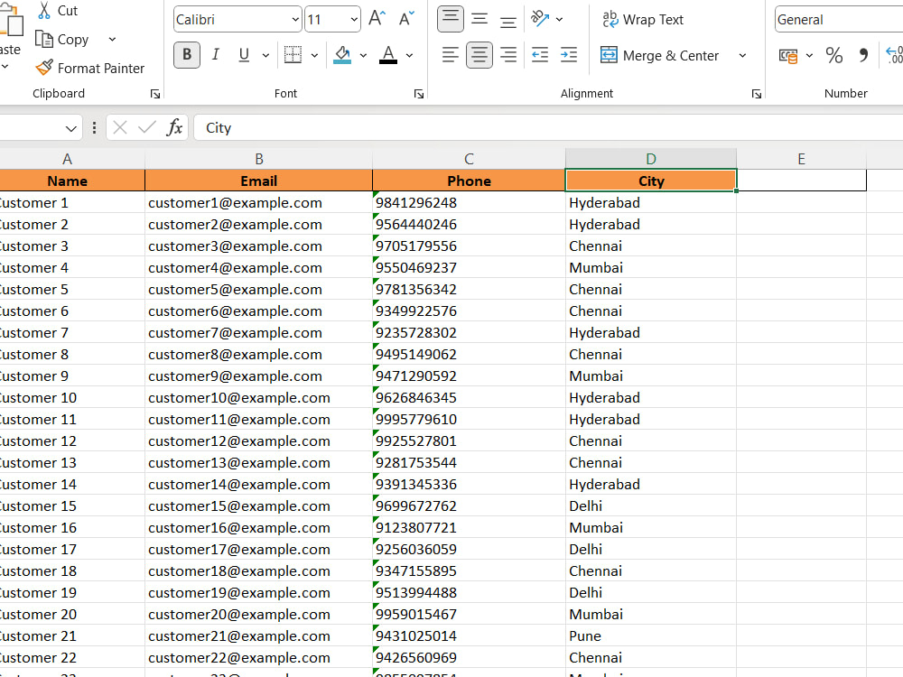Activate the Format Painter brush

(44, 68)
